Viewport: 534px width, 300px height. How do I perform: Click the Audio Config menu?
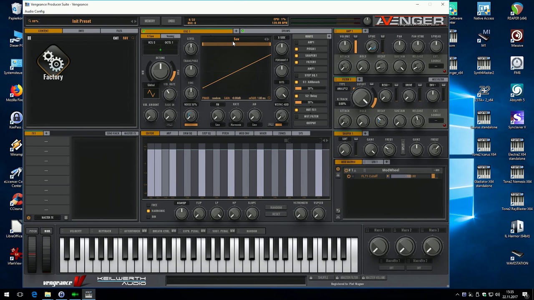pyautogui.click(x=35, y=11)
